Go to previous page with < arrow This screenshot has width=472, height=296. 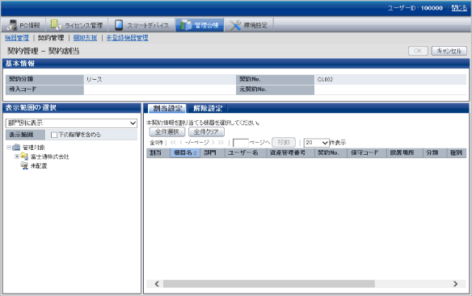[x=180, y=143]
